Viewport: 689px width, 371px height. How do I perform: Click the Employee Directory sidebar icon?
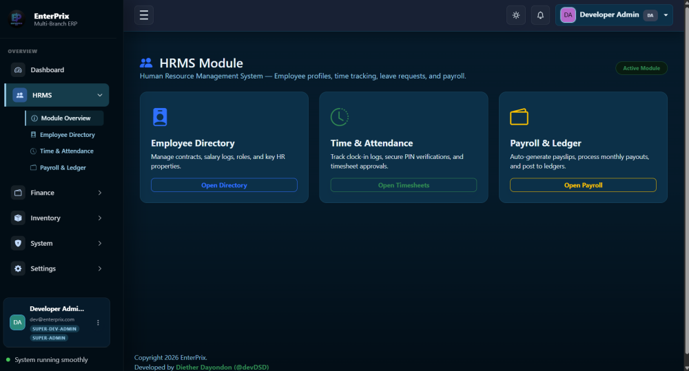33,135
